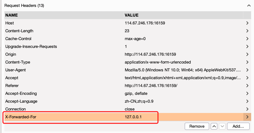Select the Content-Length header name
This screenshot has height=133, width=254.
coord(19,31)
